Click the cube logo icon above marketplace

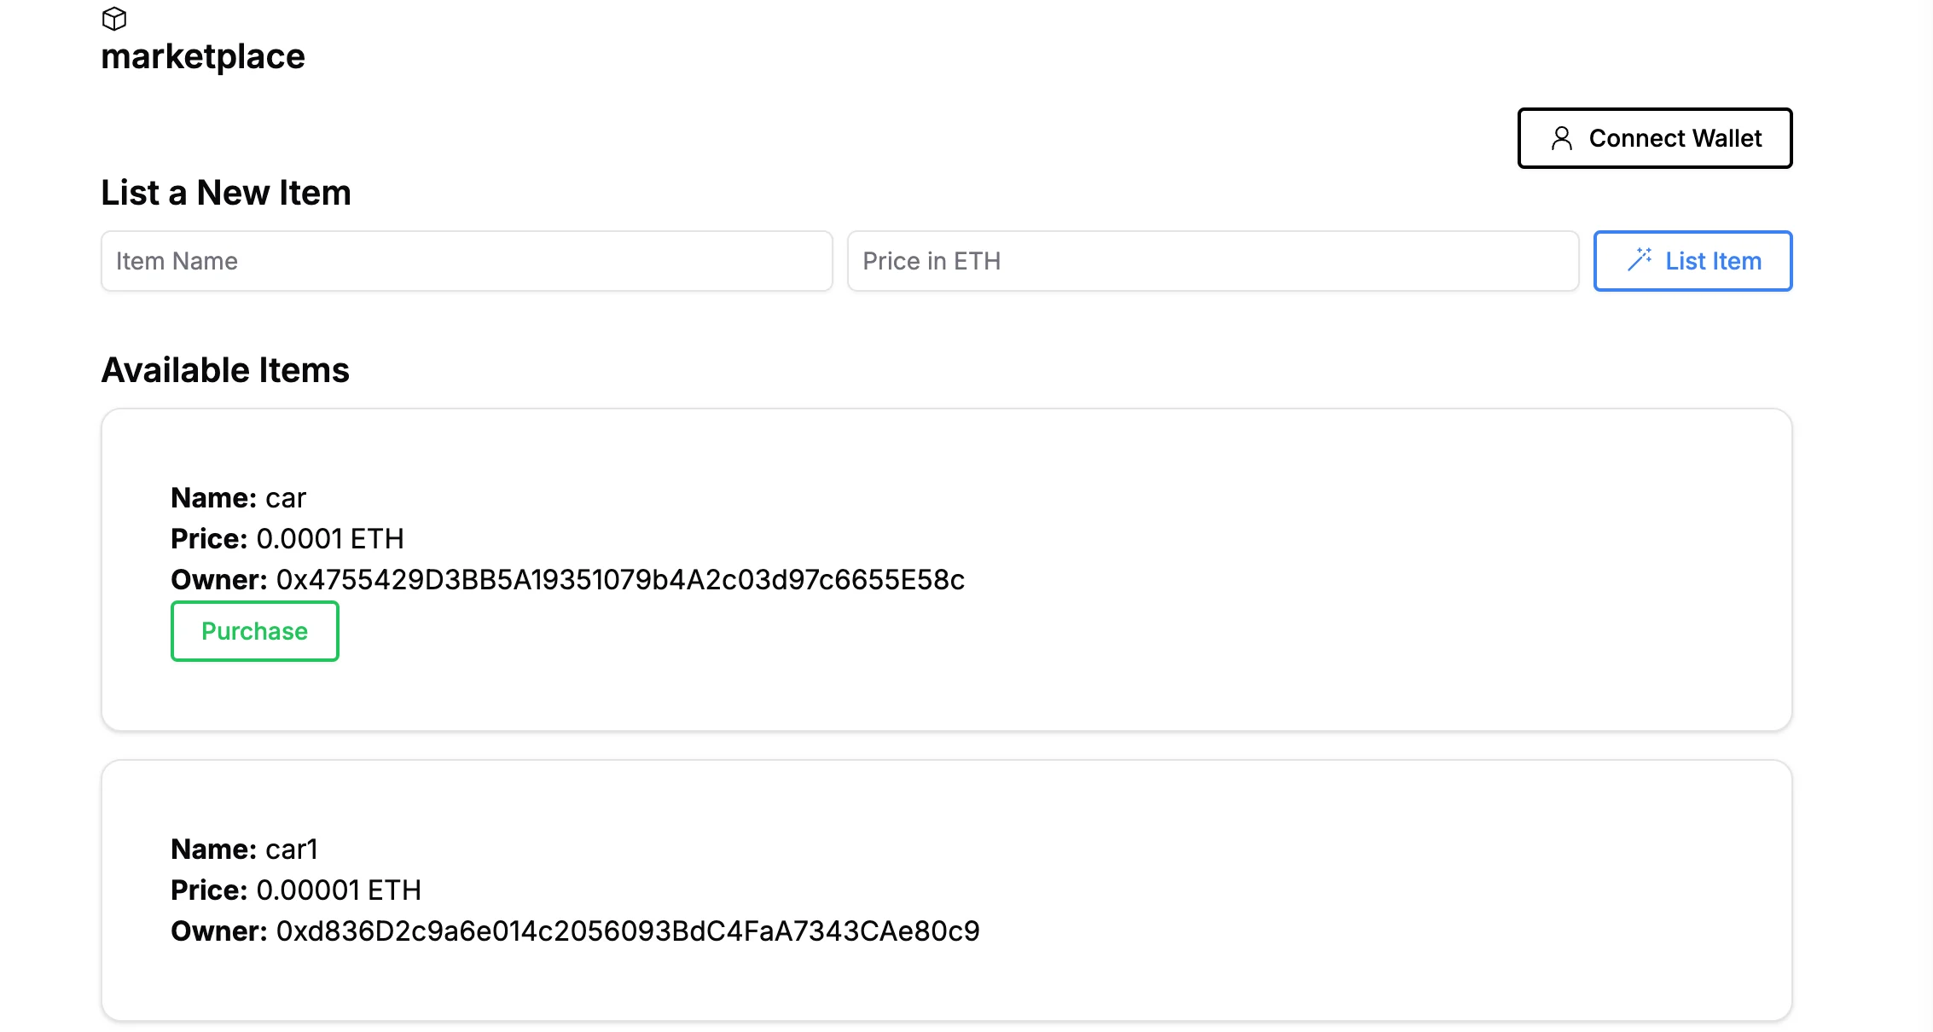click(113, 19)
